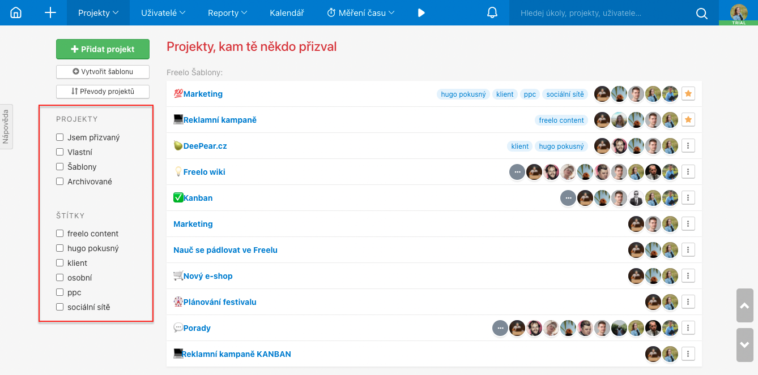Click the hugo pokusný tag on DeePear.cz row

(561, 146)
